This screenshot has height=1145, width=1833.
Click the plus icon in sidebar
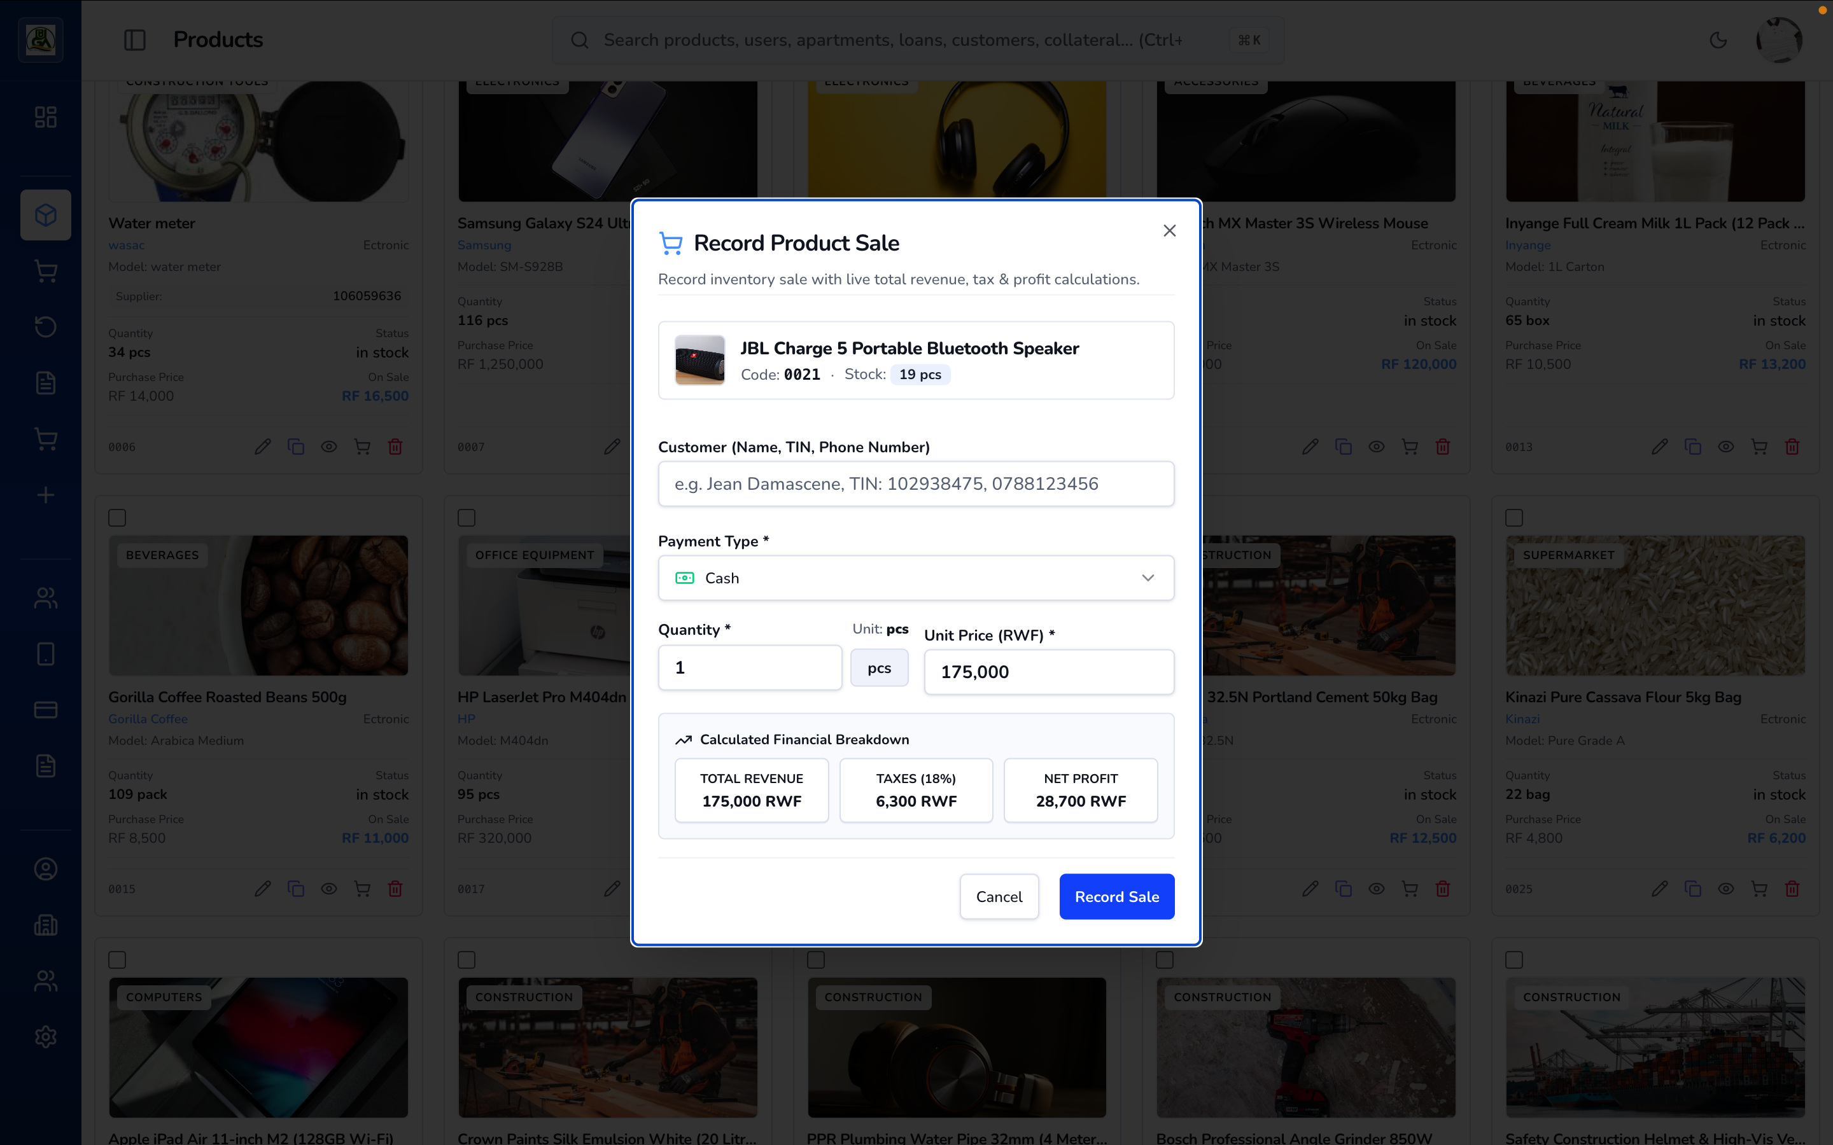click(45, 496)
